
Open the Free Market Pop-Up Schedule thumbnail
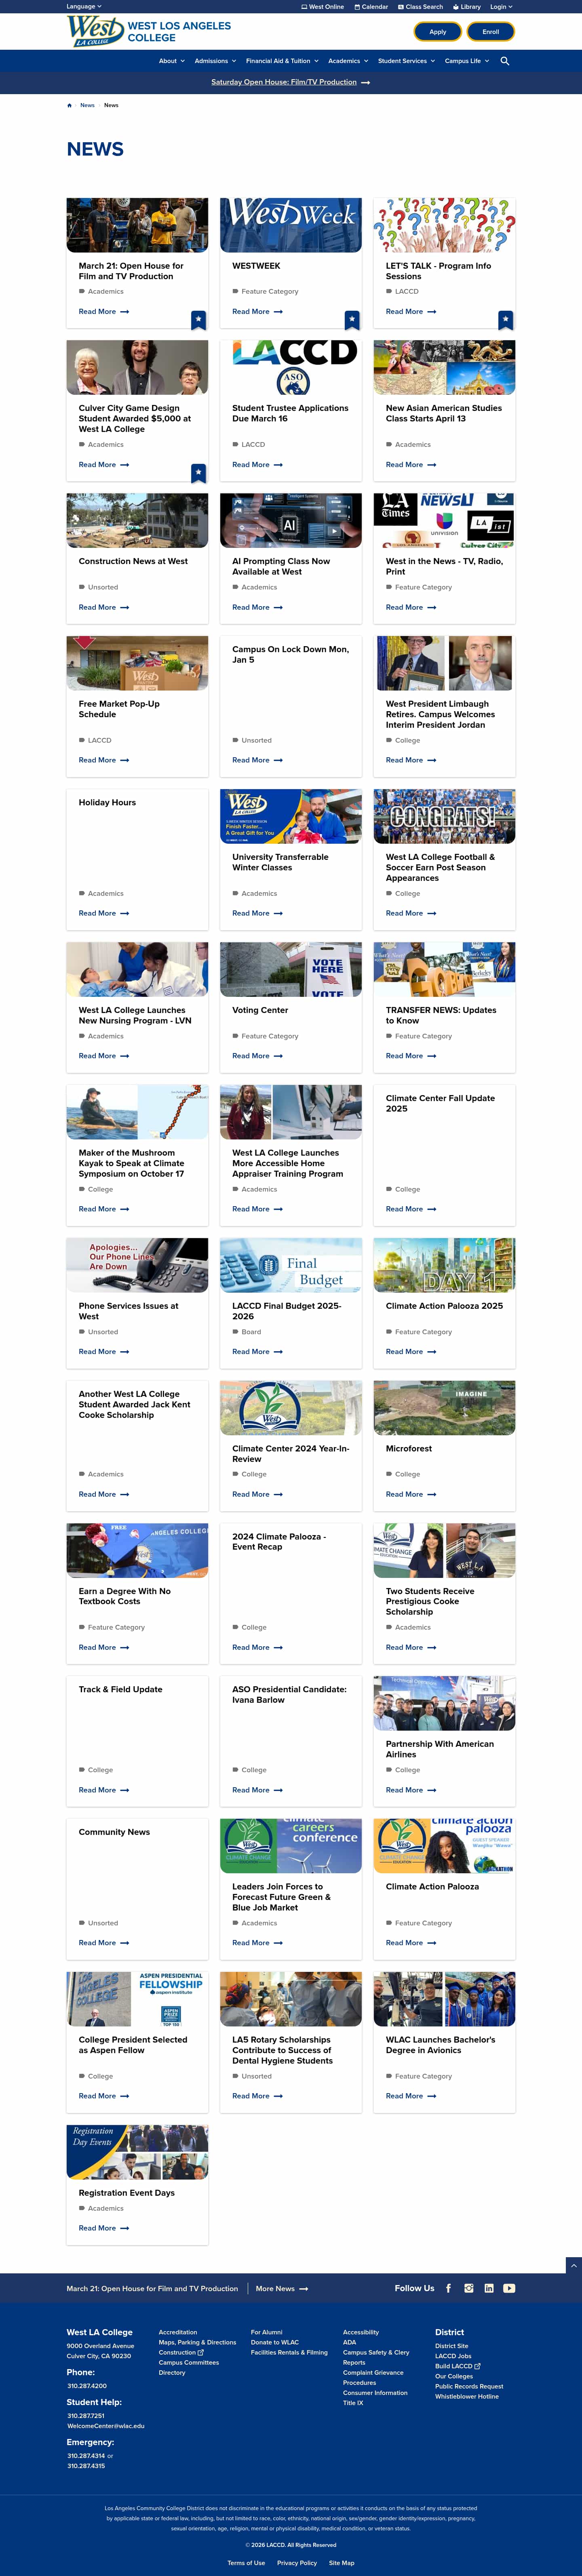click(138, 663)
